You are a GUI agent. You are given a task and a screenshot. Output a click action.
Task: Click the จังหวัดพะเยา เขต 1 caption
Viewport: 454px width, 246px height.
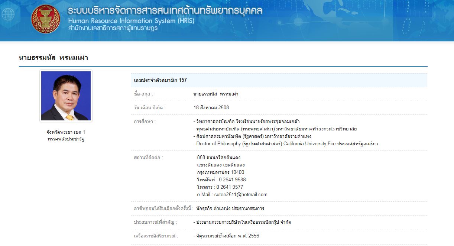click(66, 132)
